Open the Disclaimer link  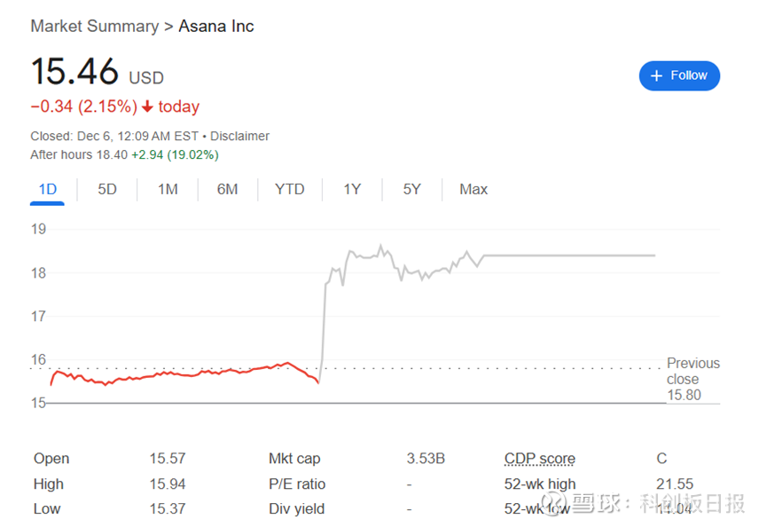click(239, 136)
